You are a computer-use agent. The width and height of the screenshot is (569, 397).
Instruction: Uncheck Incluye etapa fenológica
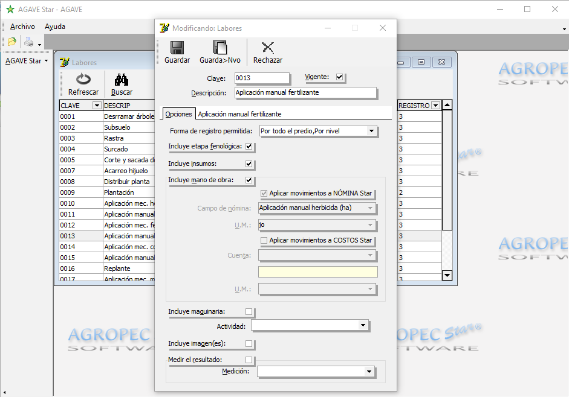[x=249, y=147]
